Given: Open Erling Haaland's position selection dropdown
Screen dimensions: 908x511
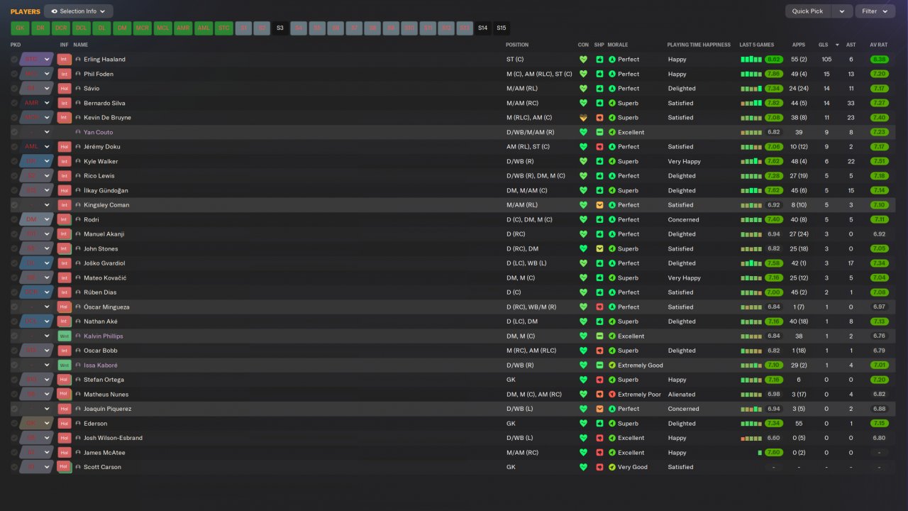Looking at the screenshot, I should [37, 60].
